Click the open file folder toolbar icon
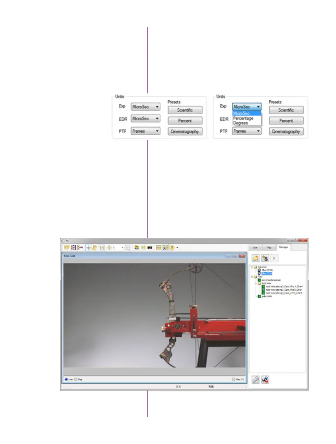Screen dimensions: 336x444 tap(66, 247)
